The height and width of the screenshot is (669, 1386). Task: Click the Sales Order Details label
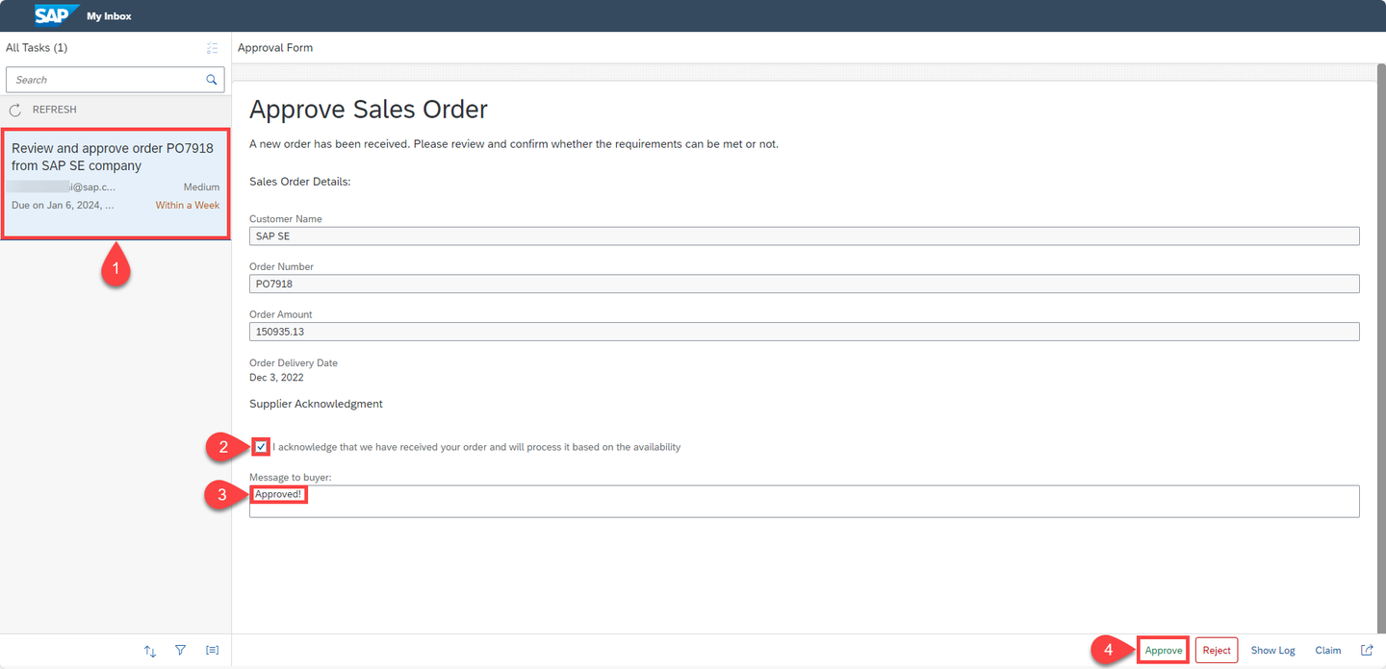pos(300,181)
